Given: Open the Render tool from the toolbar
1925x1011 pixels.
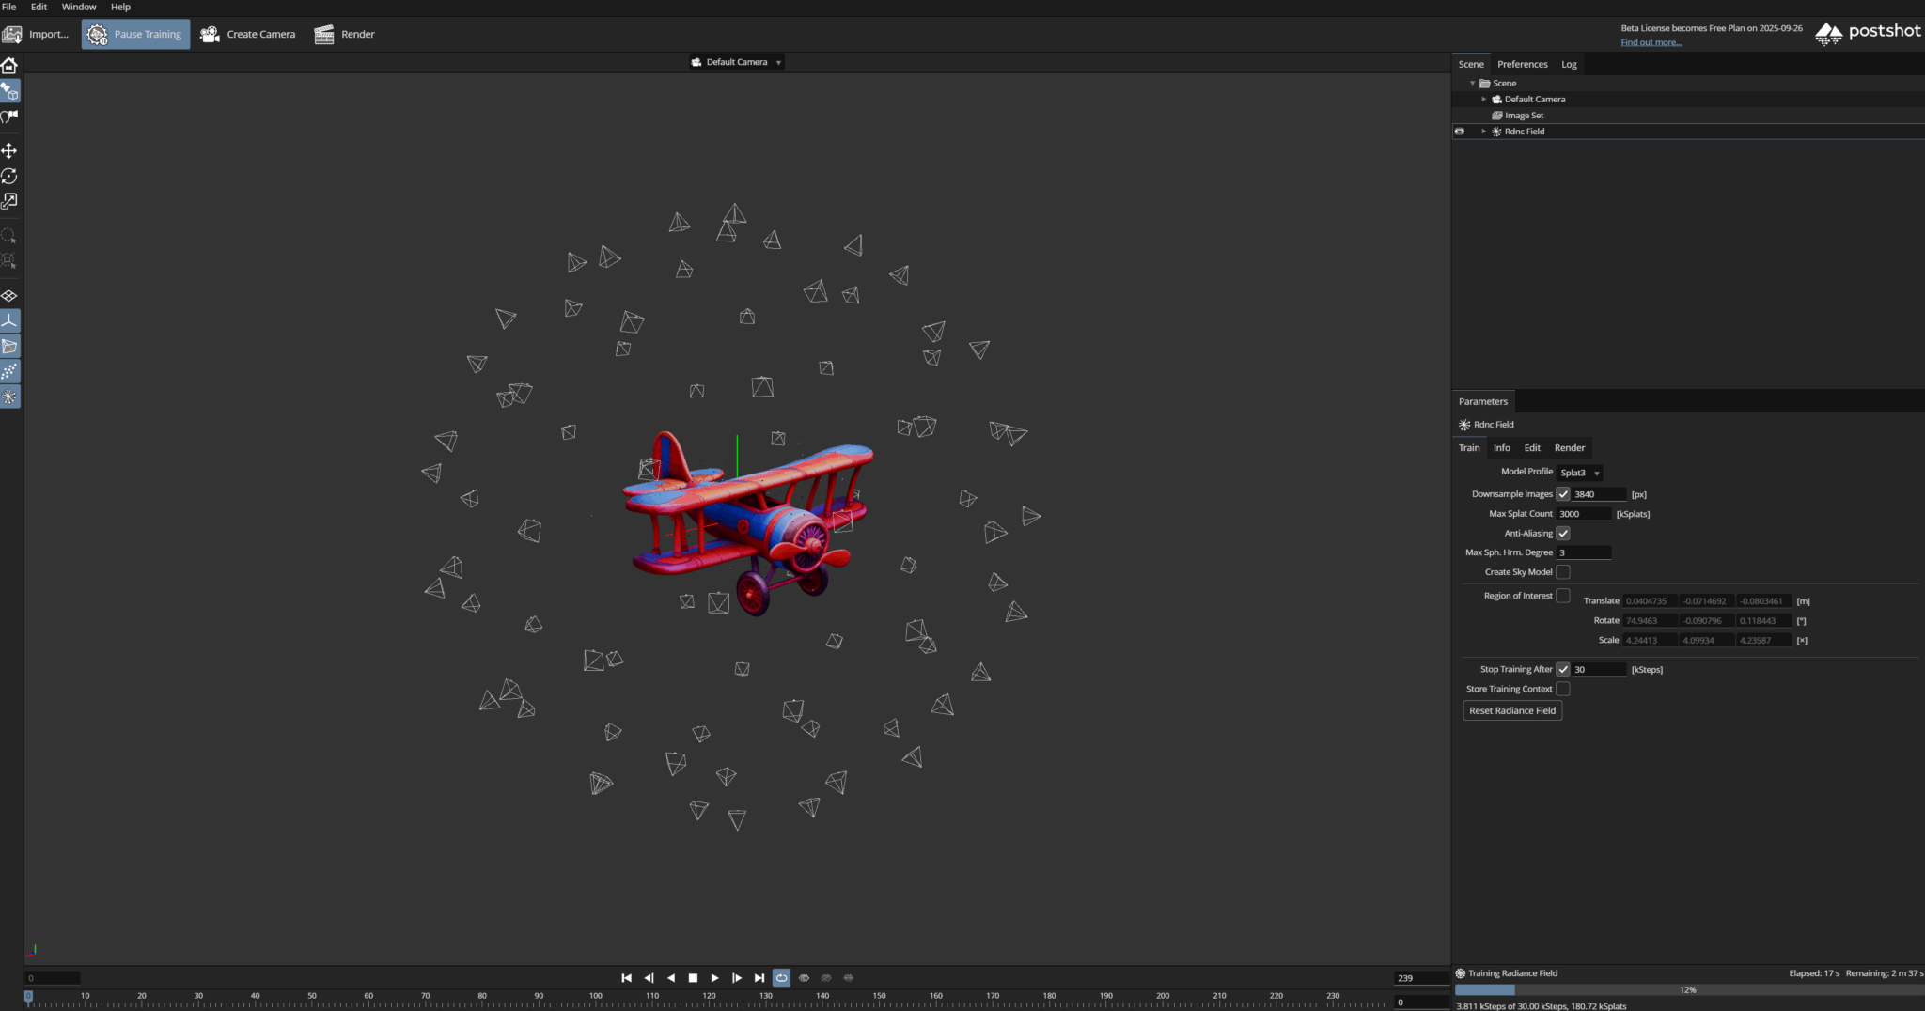Looking at the screenshot, I should 344,34.
